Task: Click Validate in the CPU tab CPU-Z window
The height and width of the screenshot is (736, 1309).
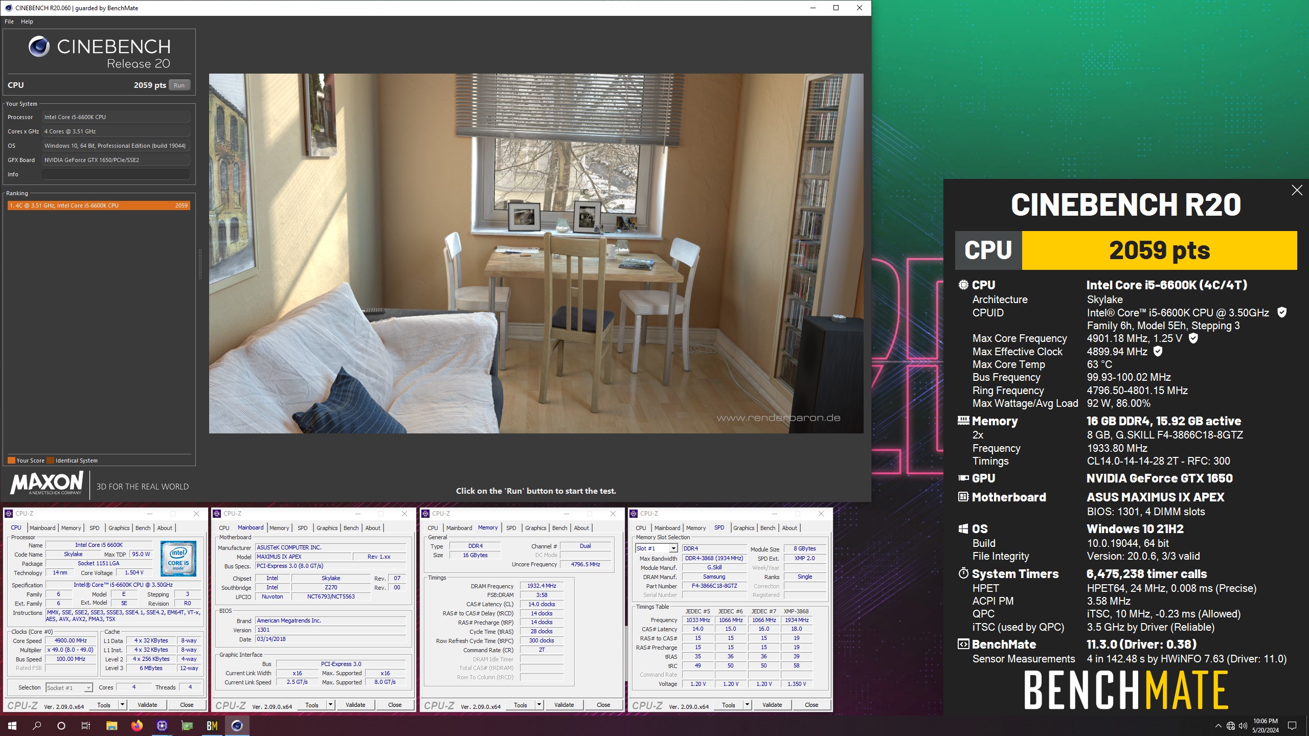Action: tap(147, 705)
